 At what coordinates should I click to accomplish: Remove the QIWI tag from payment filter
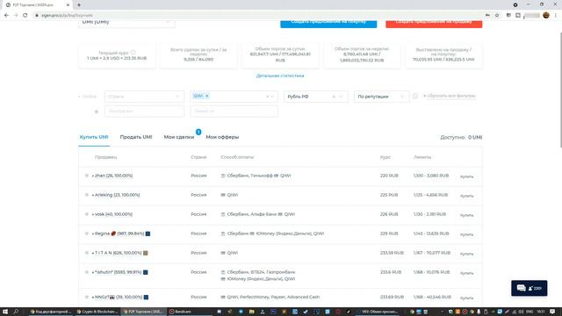click(x=207, y=96)
